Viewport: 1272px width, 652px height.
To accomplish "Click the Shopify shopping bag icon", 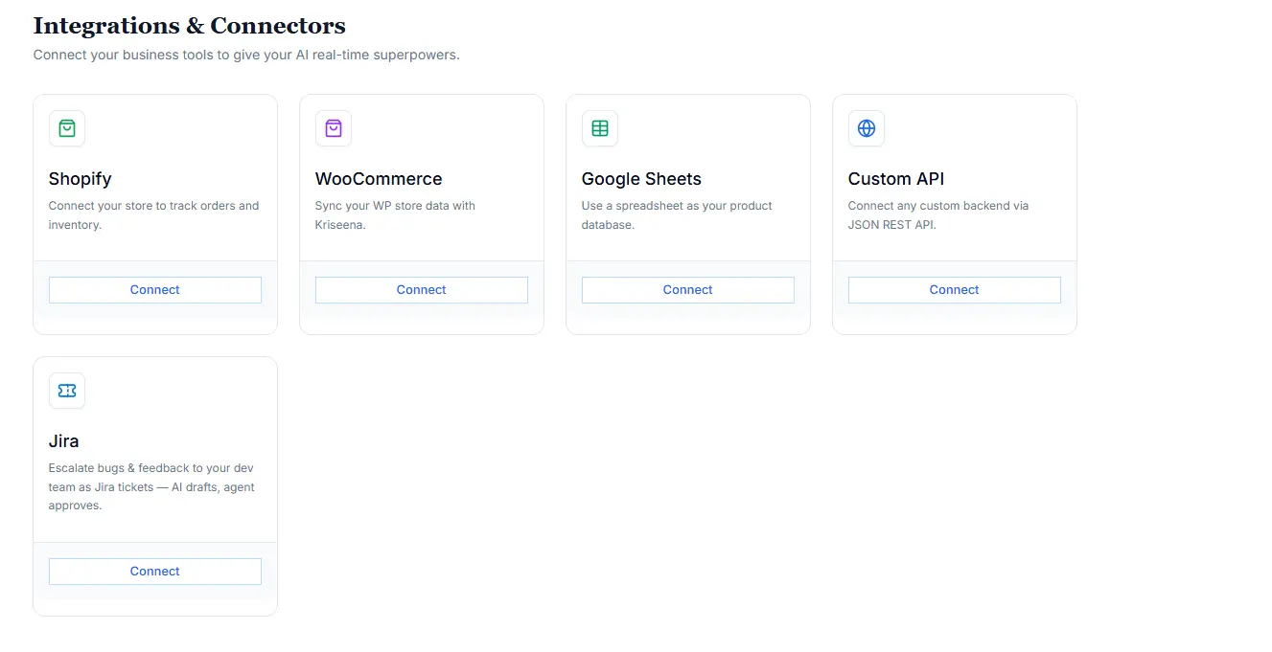I will tap(67, 128).
